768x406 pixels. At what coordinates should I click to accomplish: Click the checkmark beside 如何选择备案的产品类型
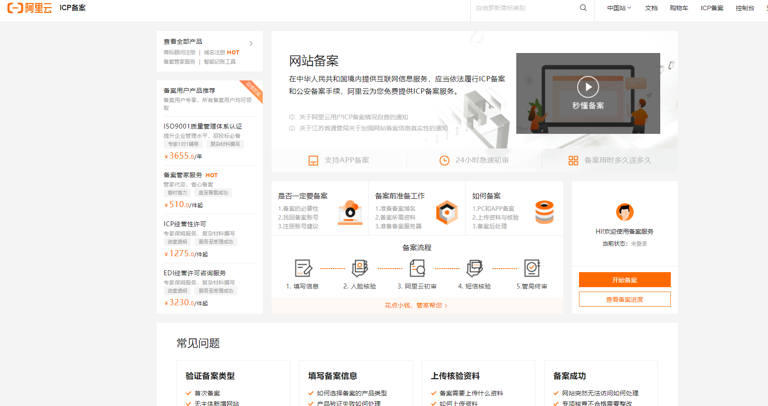point(311,393)
